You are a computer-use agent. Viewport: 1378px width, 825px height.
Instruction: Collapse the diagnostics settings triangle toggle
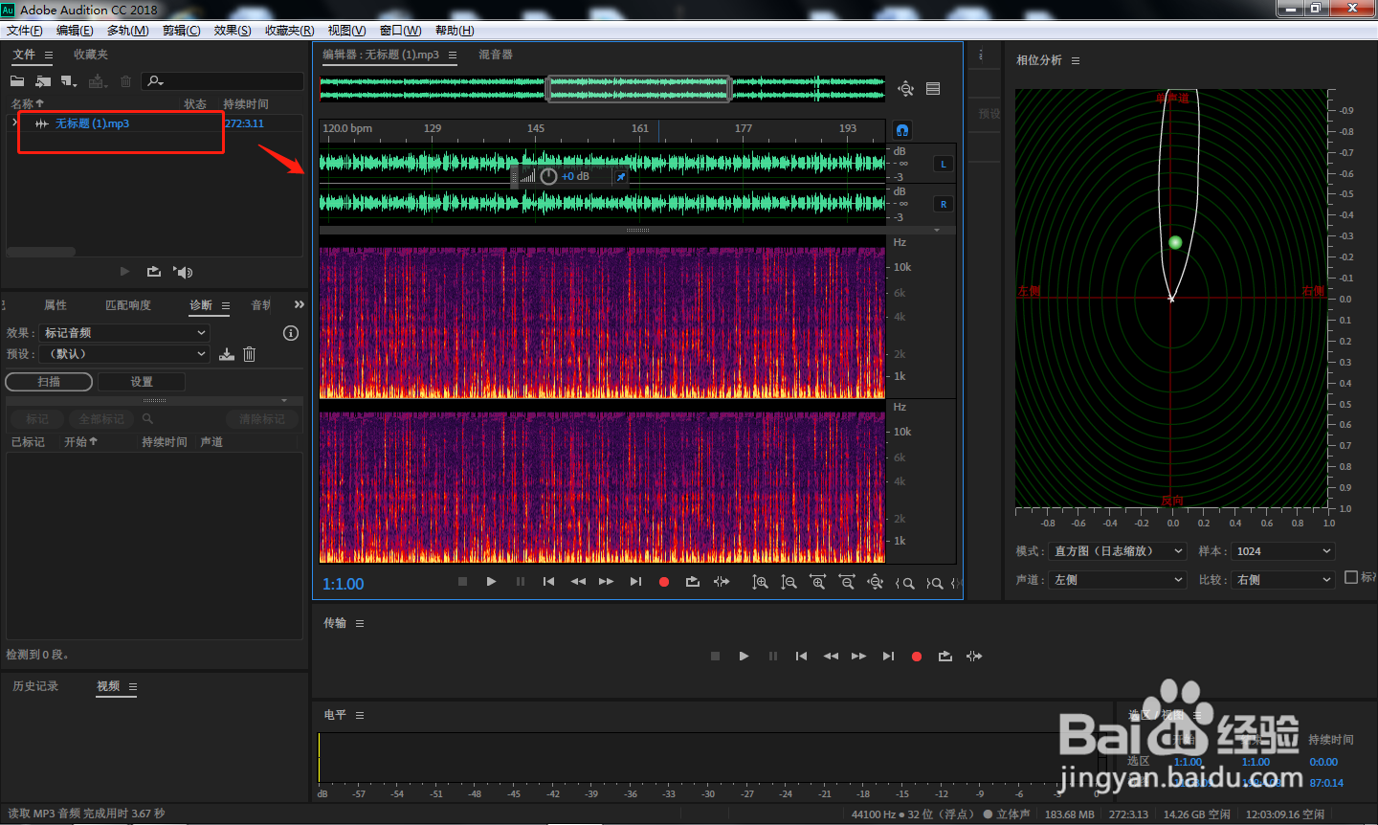click(284, 401)
